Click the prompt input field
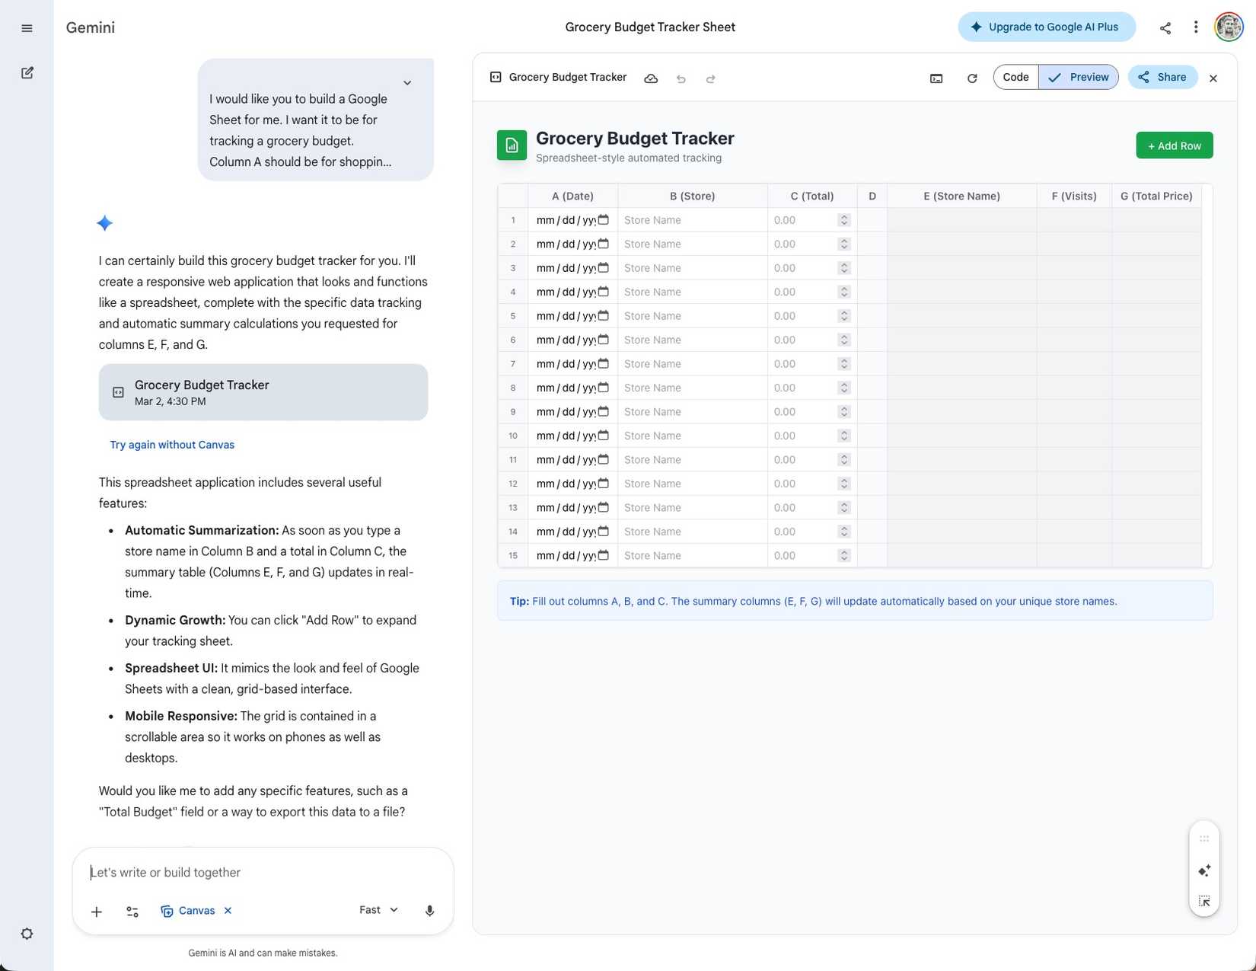The image size is (1256, 971). click(x=263, y=873)
